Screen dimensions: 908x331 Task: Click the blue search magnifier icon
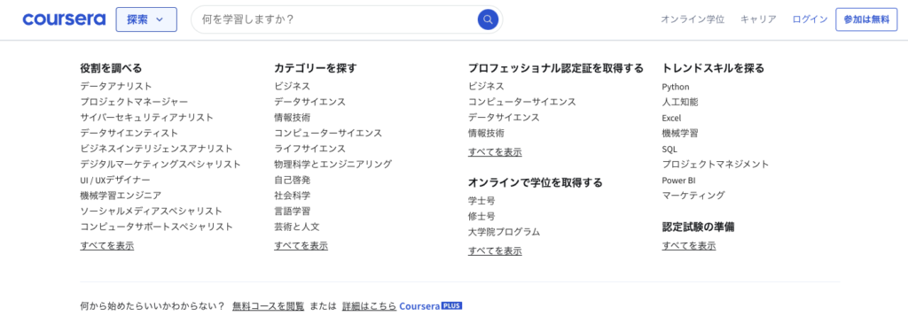(488, 19)
